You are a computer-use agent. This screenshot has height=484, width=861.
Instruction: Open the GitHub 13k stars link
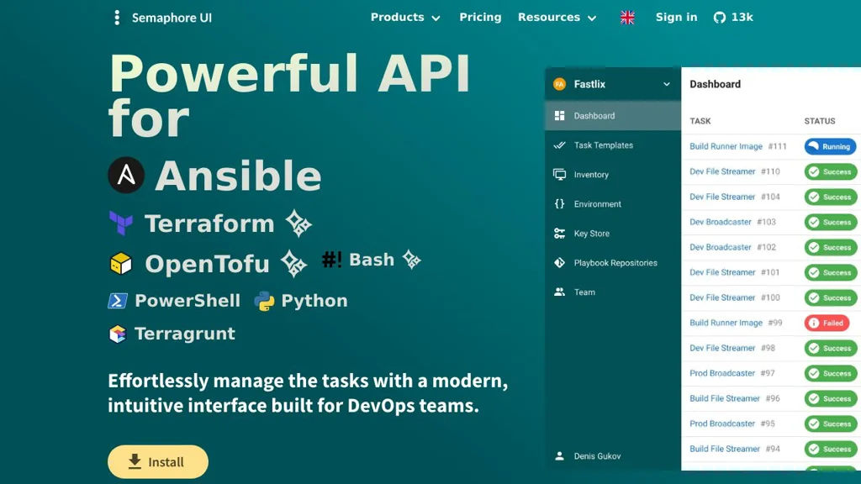733,18
